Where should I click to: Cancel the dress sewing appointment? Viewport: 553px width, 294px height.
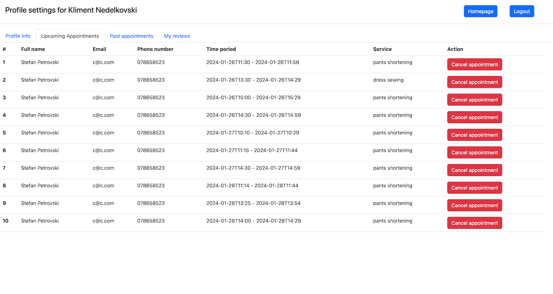pos(474,82)
